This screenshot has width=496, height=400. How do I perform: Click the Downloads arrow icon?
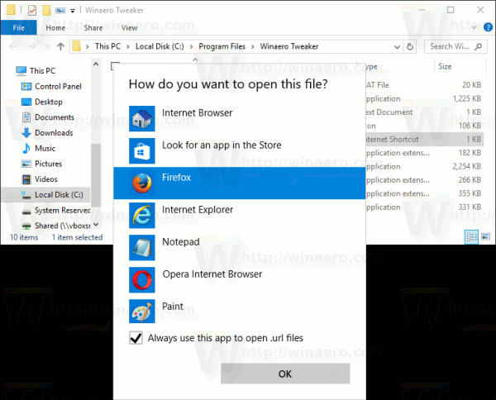coord(26,133)
